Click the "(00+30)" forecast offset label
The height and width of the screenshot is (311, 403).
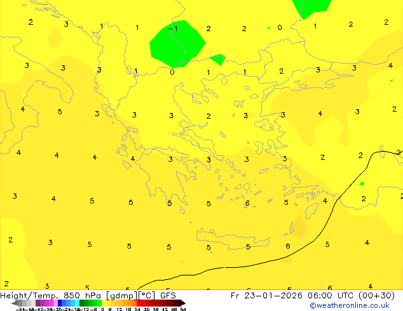(376, 296)
